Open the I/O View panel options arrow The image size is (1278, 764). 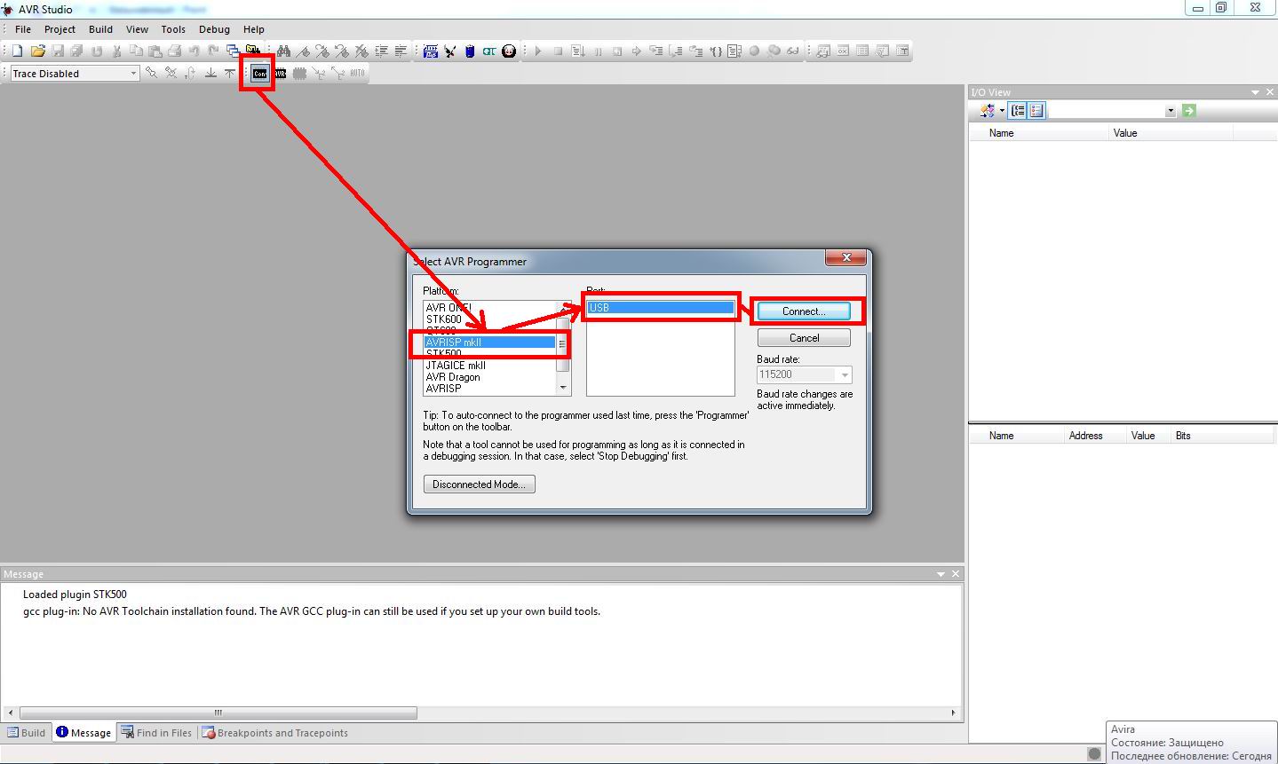1256,92
